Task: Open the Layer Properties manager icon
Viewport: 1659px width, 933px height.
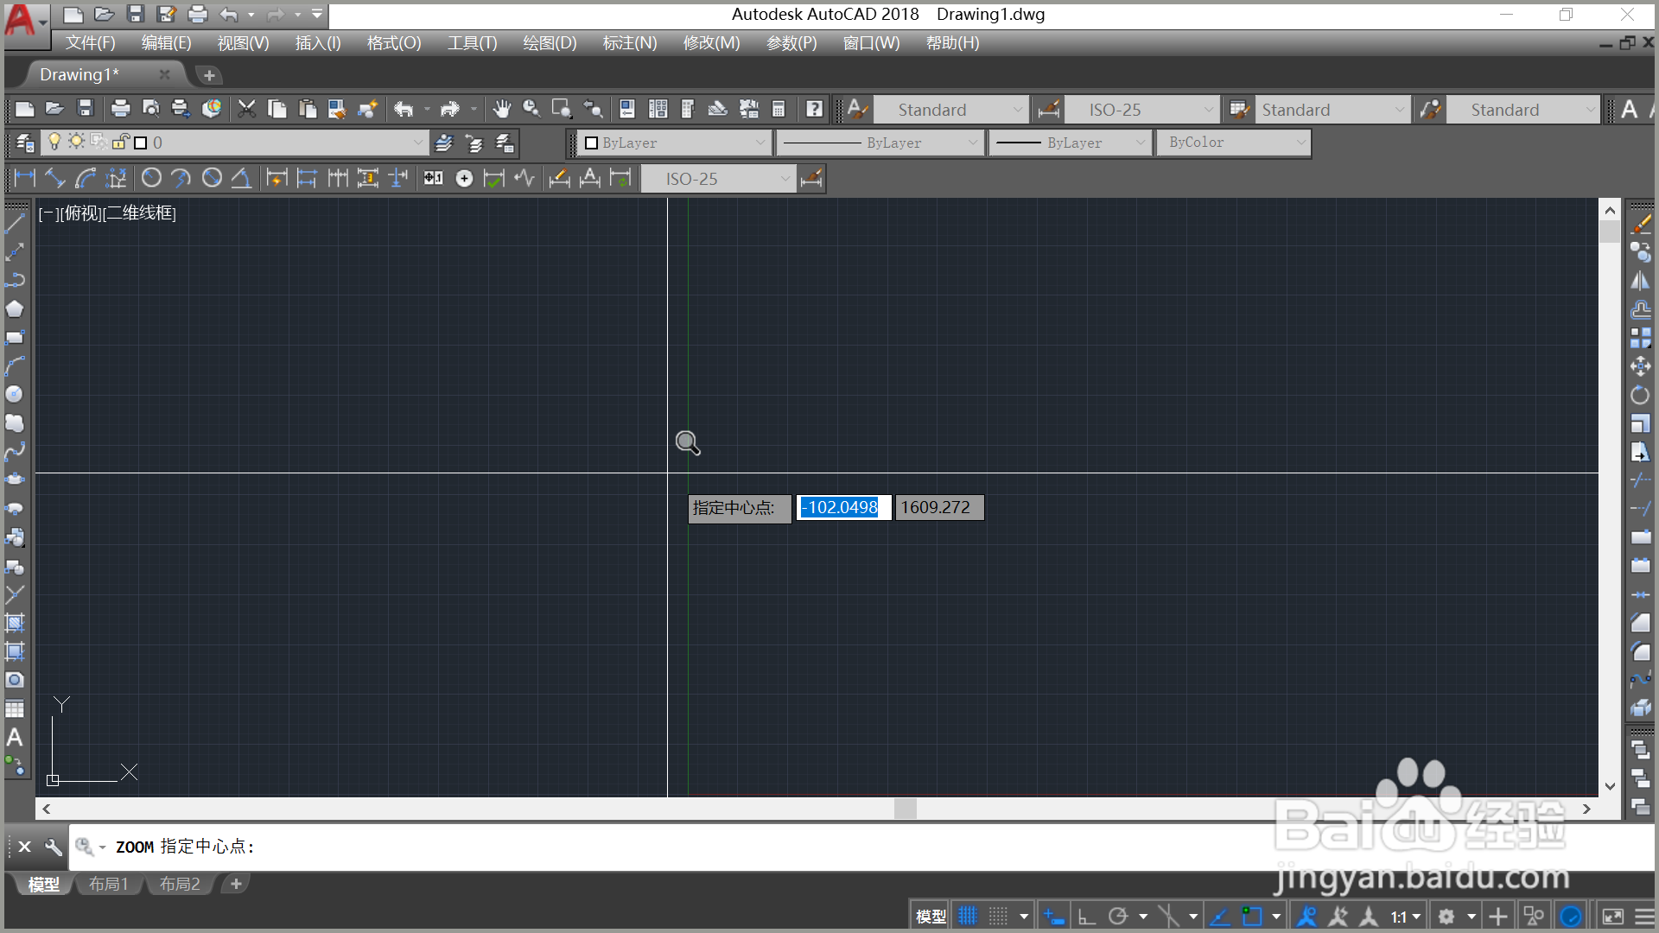Action: (25, 143)
